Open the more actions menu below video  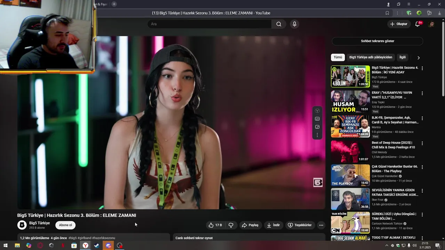321,225
